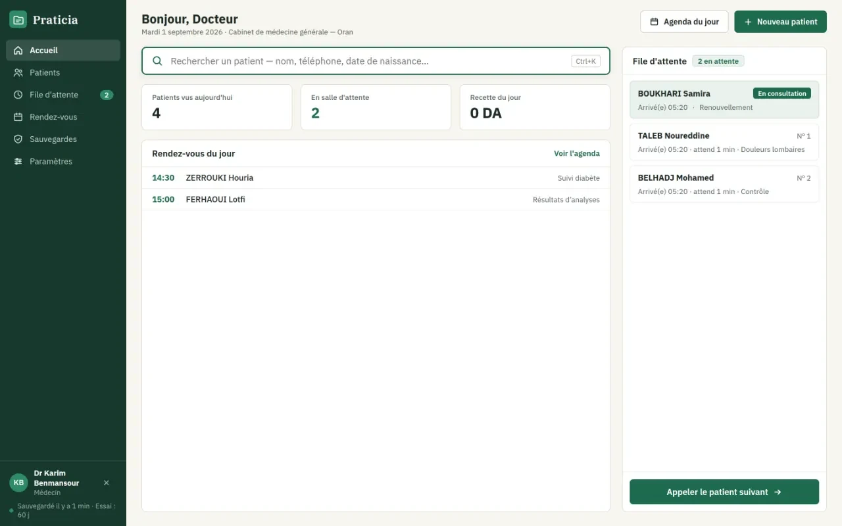This screenshot has height=526, width=842.
Task: Click the En consultation status badge
Action: [x=782, y=93]
